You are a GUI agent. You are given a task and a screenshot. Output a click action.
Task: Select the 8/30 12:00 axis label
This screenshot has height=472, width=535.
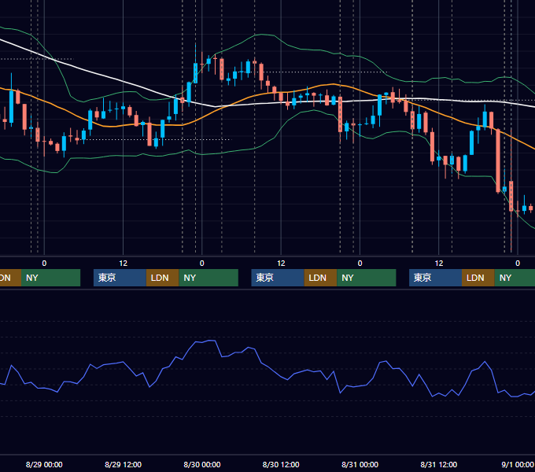(281, 464)
